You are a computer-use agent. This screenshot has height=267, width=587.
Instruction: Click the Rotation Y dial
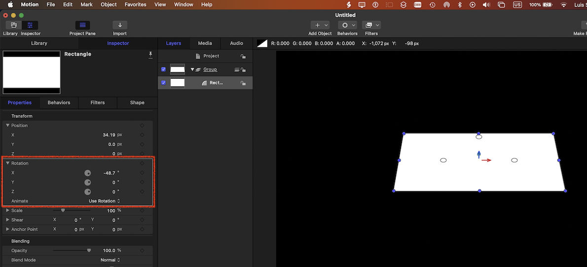point(87,182)
